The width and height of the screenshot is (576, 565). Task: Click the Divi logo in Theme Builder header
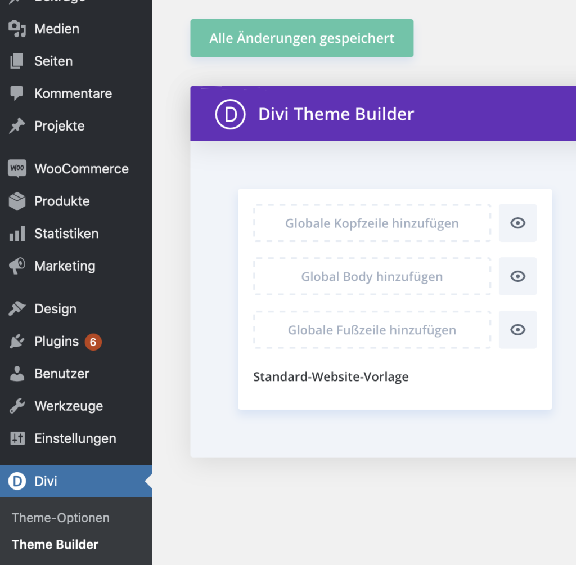(x=230, y=114)
